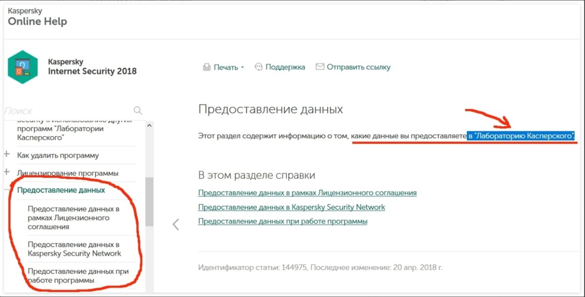
Task: Collapse the Предоставление данных tree section
Action: (x=7, y=190)
